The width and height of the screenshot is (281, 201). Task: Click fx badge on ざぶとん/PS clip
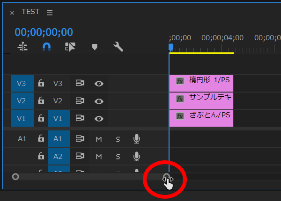180,116
